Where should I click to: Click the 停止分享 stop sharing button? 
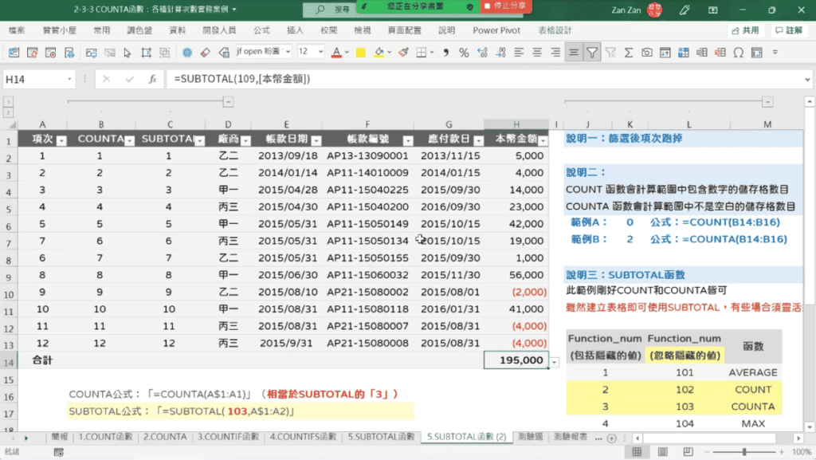coord(504,6)
